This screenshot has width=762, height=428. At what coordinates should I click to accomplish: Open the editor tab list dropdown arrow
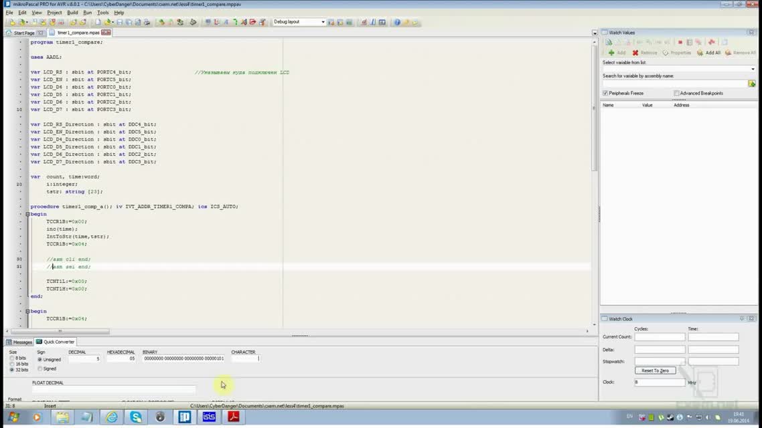(x=595, y=33)
